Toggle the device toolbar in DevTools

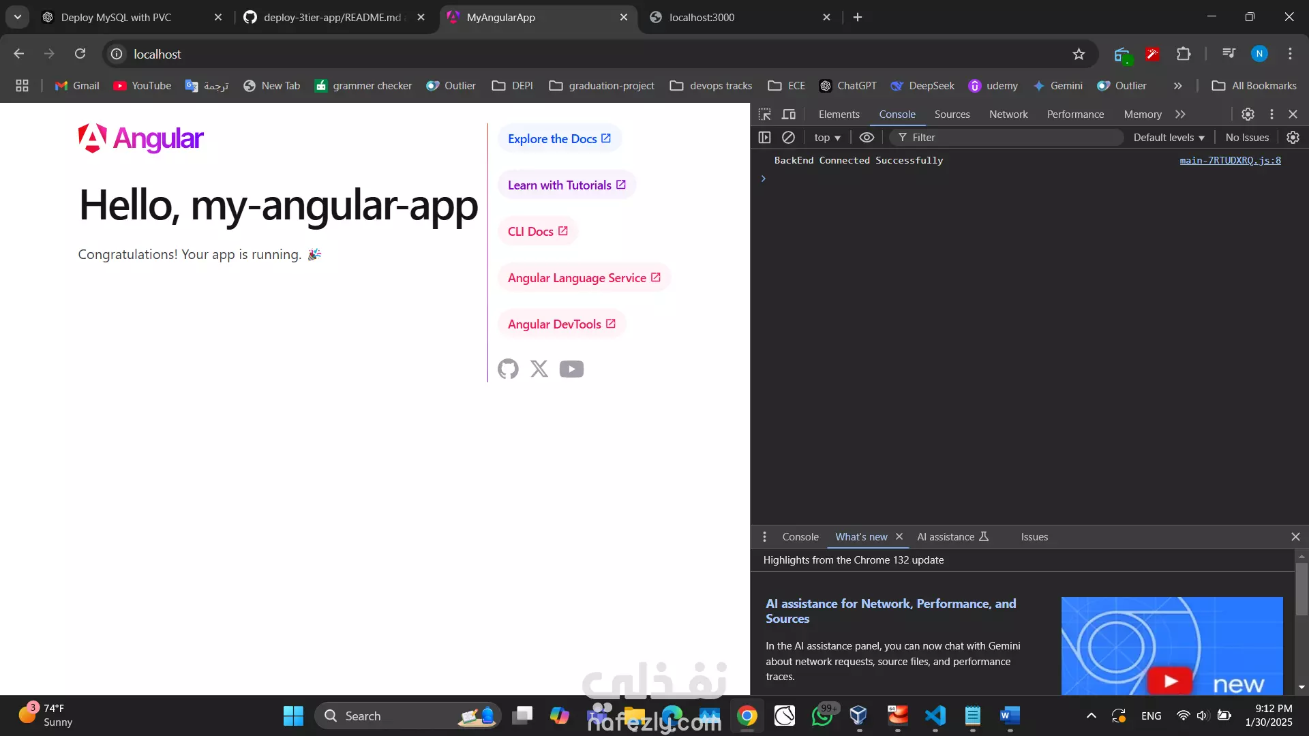click(x=789, y=114)
